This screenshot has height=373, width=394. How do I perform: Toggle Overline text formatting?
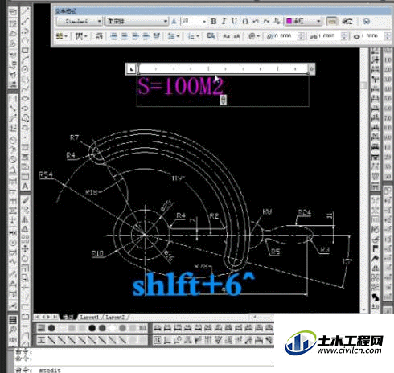(245, 21)
